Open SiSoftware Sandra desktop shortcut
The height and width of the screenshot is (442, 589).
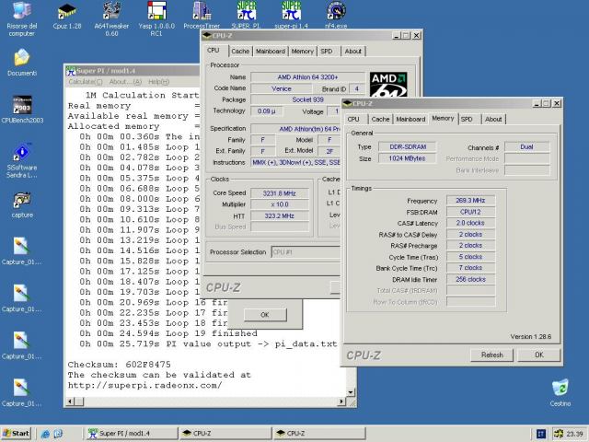point(22,160)
